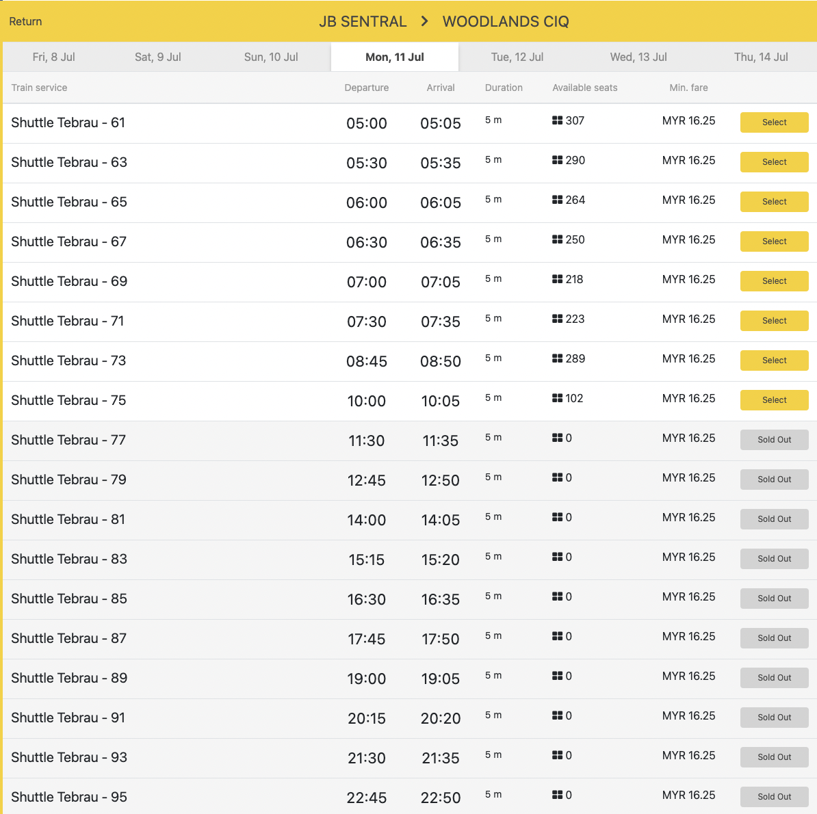Click the Available seats column header
The image size is (817, 814).
(584, 88)
